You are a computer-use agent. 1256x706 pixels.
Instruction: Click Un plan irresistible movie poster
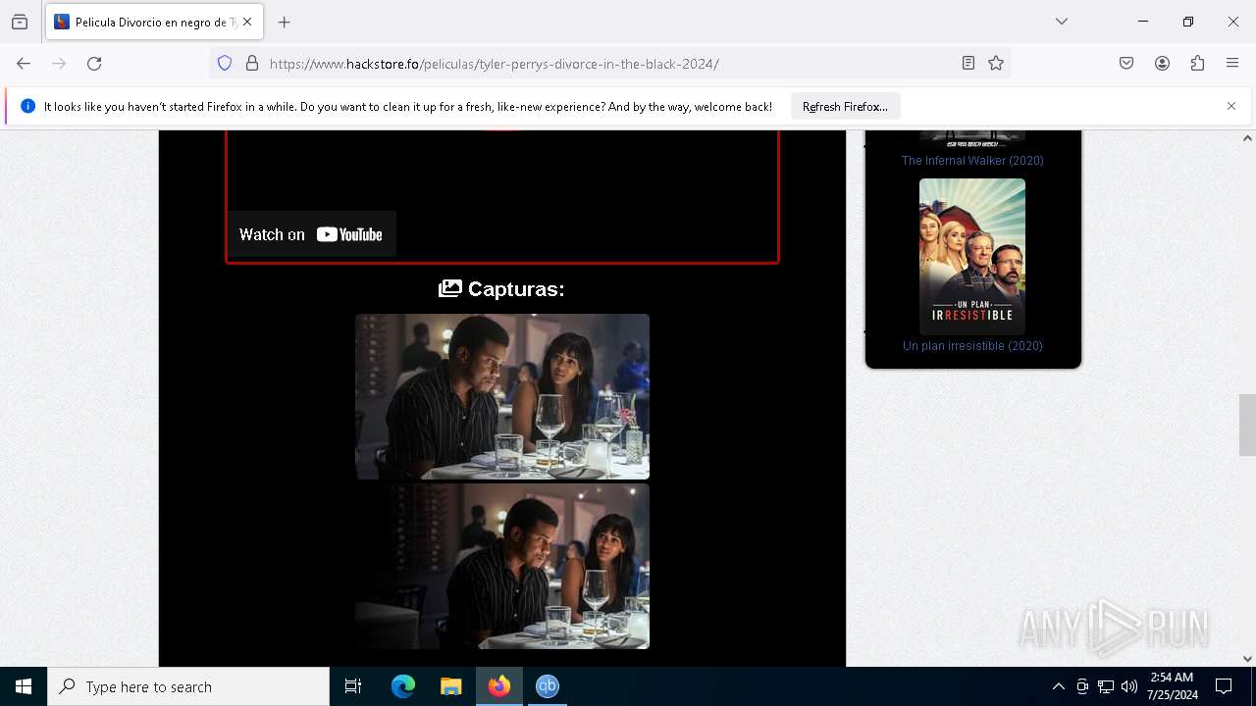pos(972,256)
